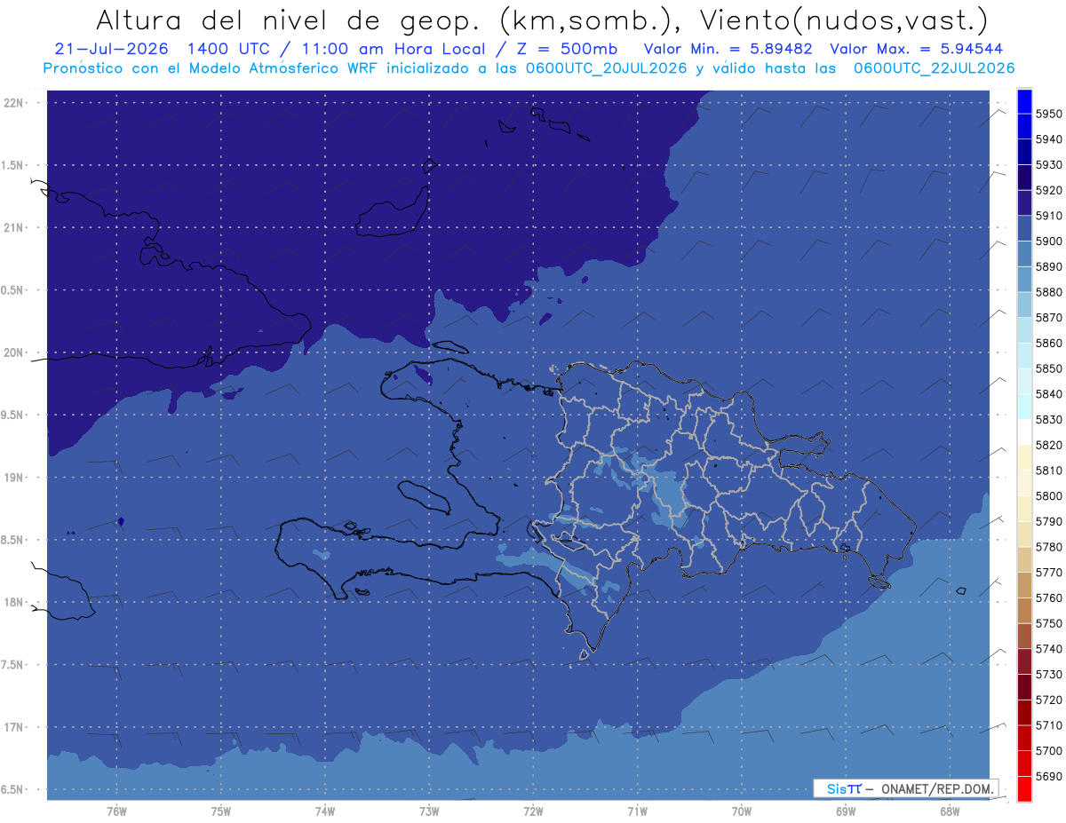Viewport: 1066px width, 823px height.
Task: Pick the bottom bright red color bar swatch
Action: [x=1024, y=788]
